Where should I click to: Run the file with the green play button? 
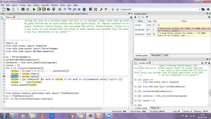[34, 9]
